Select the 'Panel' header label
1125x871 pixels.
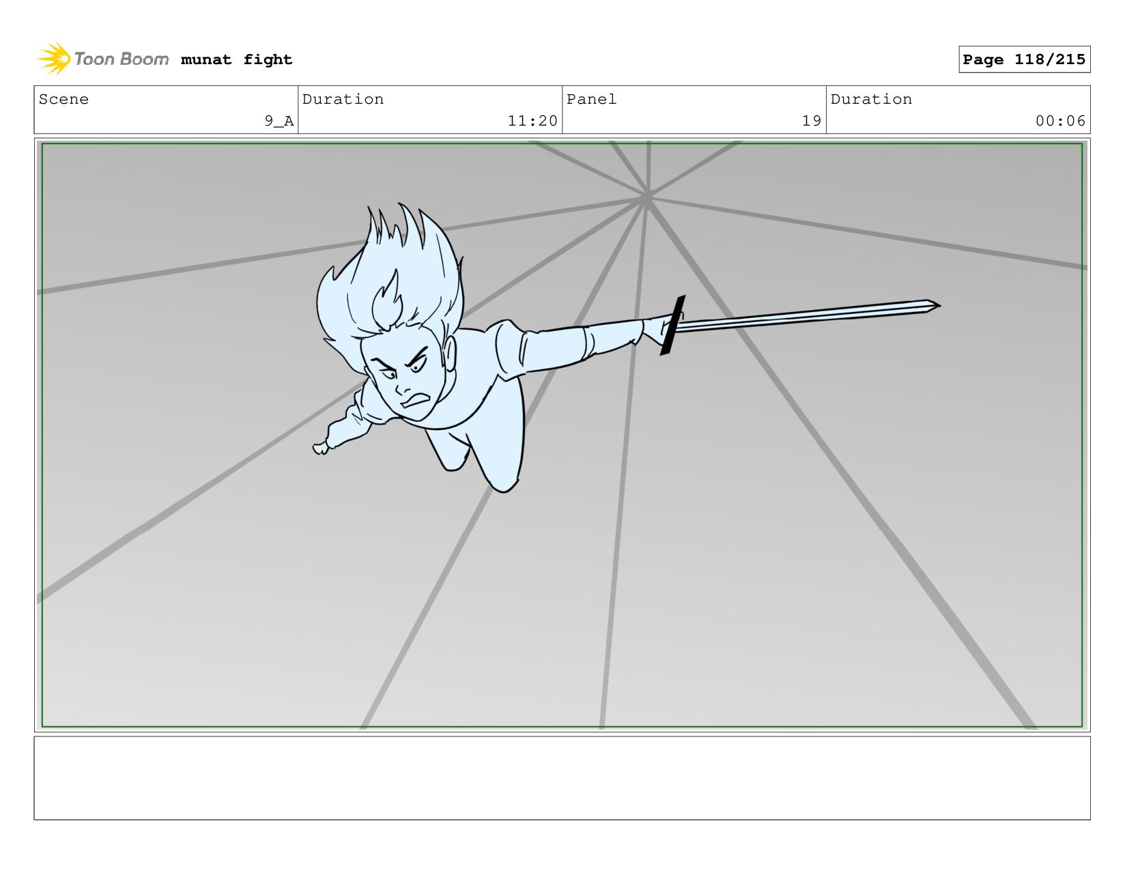click(x=591, y=99)
